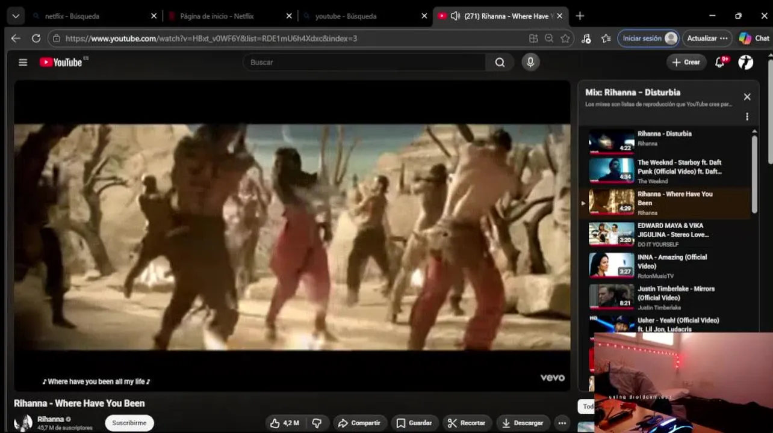Click the browser address bar URL

tap(211, 38)
